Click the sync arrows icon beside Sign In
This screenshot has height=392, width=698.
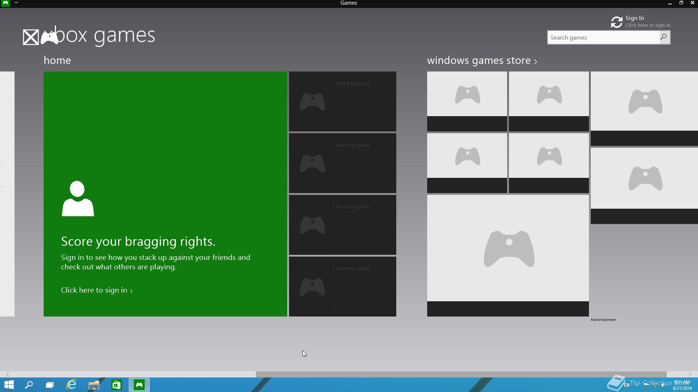(x=617, y=22)
